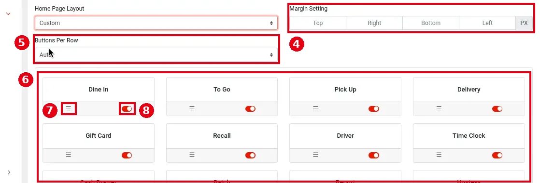
Task: Click the PX unit label
Action: click(524, 23)
